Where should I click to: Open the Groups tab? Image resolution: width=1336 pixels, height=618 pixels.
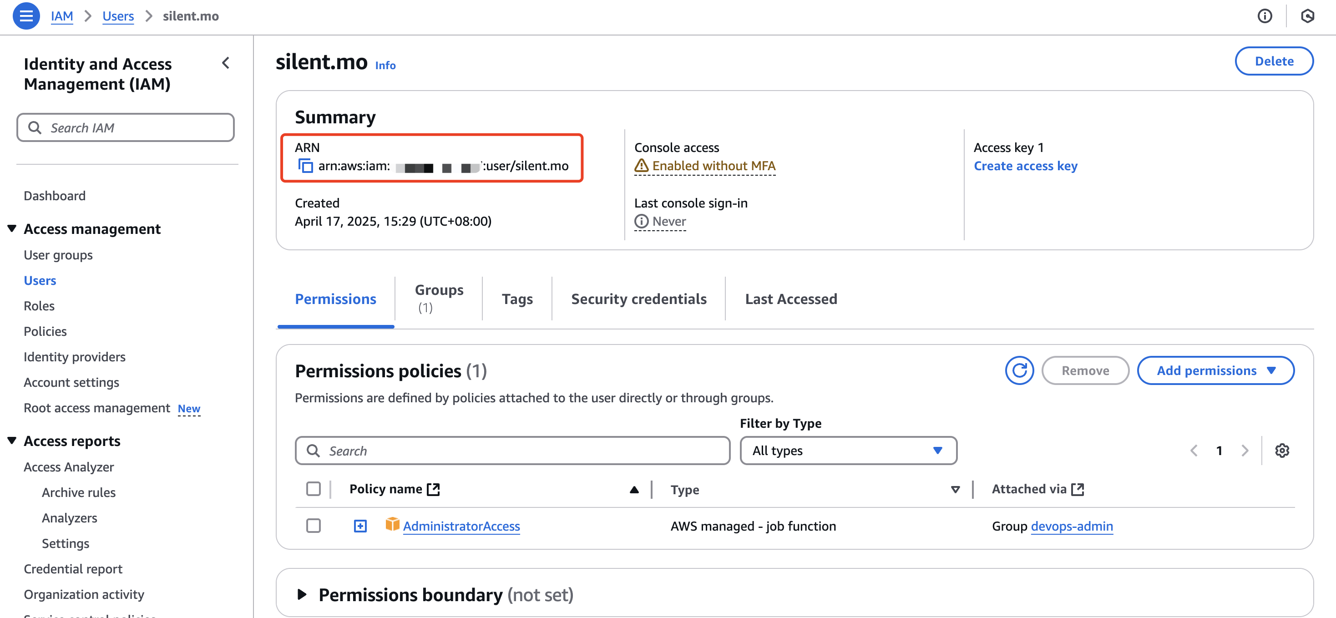tap(439, 299)
